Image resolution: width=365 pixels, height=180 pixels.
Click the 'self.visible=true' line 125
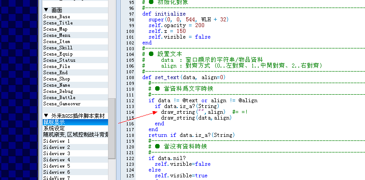[181, 176]
